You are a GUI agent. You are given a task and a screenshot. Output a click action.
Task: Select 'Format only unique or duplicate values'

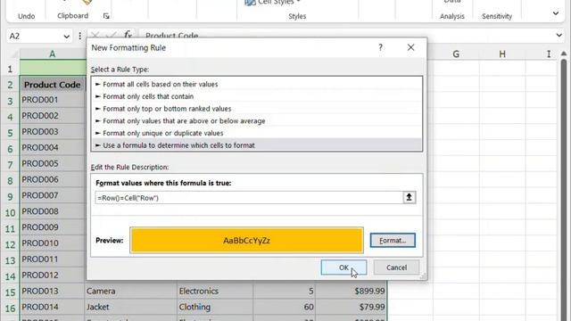(x=257, y=133)
